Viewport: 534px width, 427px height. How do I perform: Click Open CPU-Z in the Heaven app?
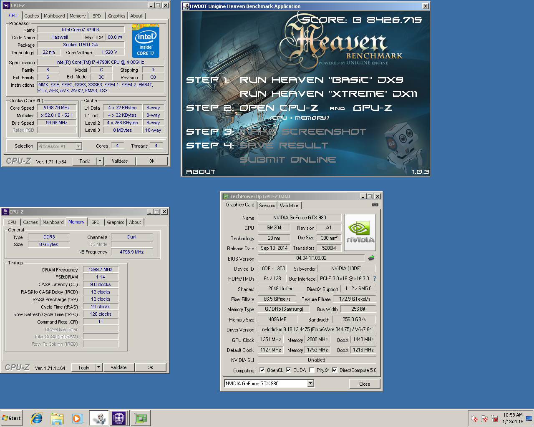279,108
